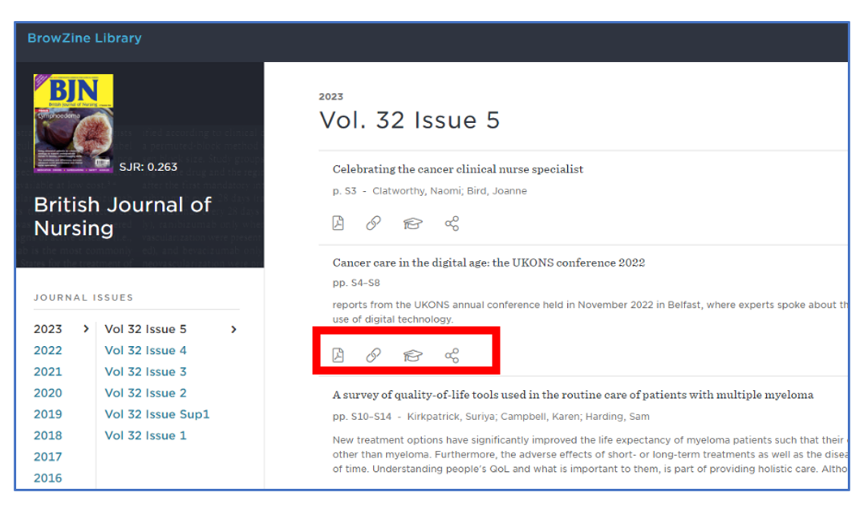Click the BJN journal cover thumbnail

(x=74, y=124)
